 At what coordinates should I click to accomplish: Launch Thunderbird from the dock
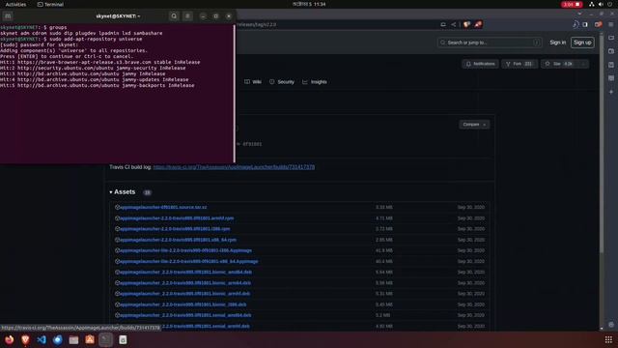tap(58, 339)
